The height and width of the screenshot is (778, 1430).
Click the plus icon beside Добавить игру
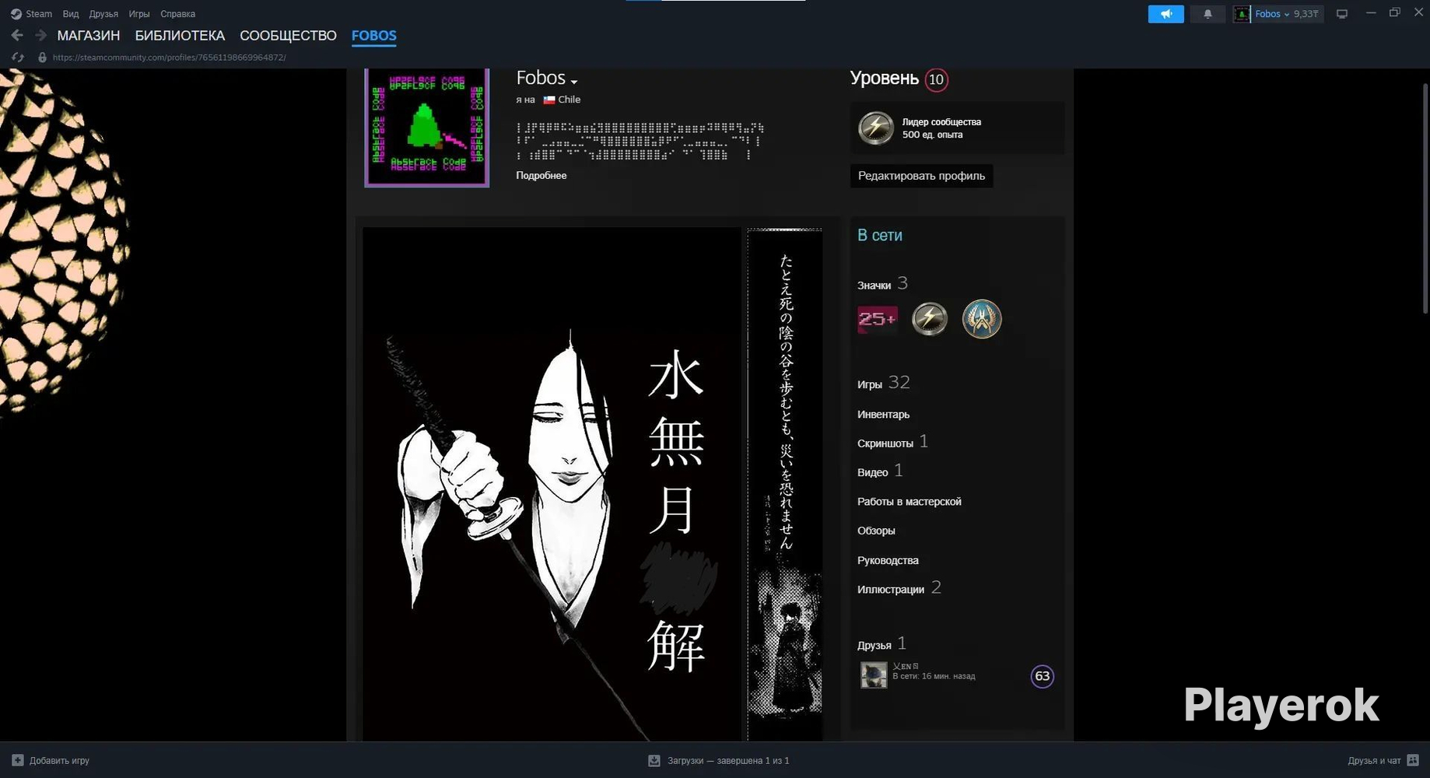tap(18, 761)
